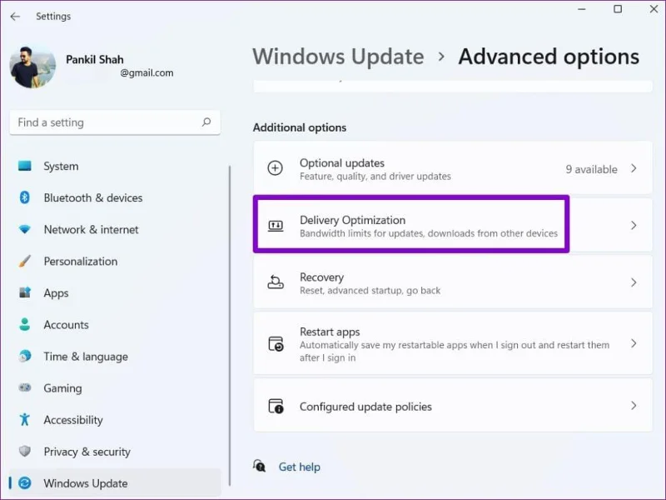The width and height of the screenshot is (666, 500).
Task: Click the Get help chat icon
Action: [x=259, y=466]
